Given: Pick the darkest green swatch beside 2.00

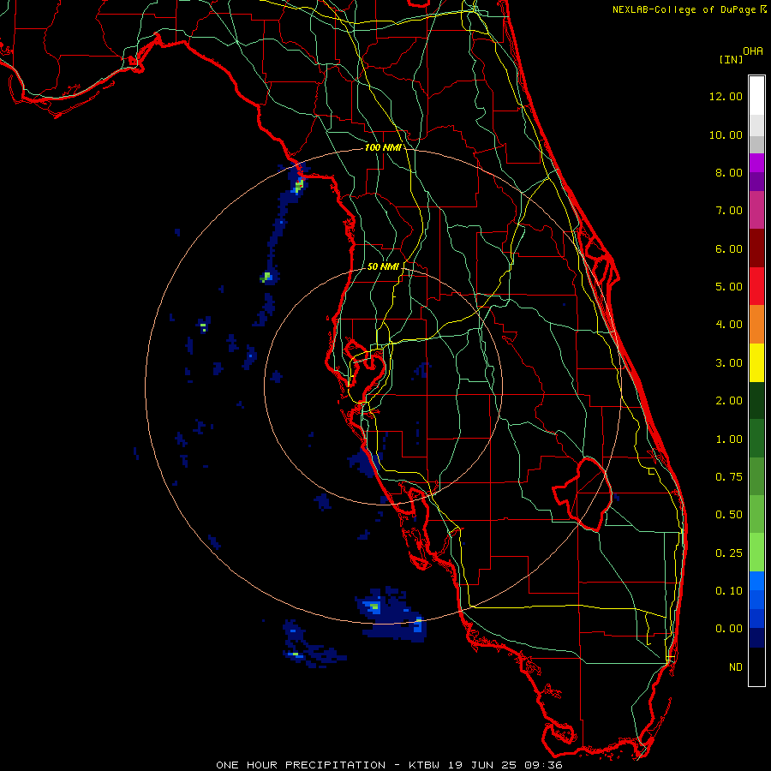Looking at the screenshot, I should tap(756, 401).
